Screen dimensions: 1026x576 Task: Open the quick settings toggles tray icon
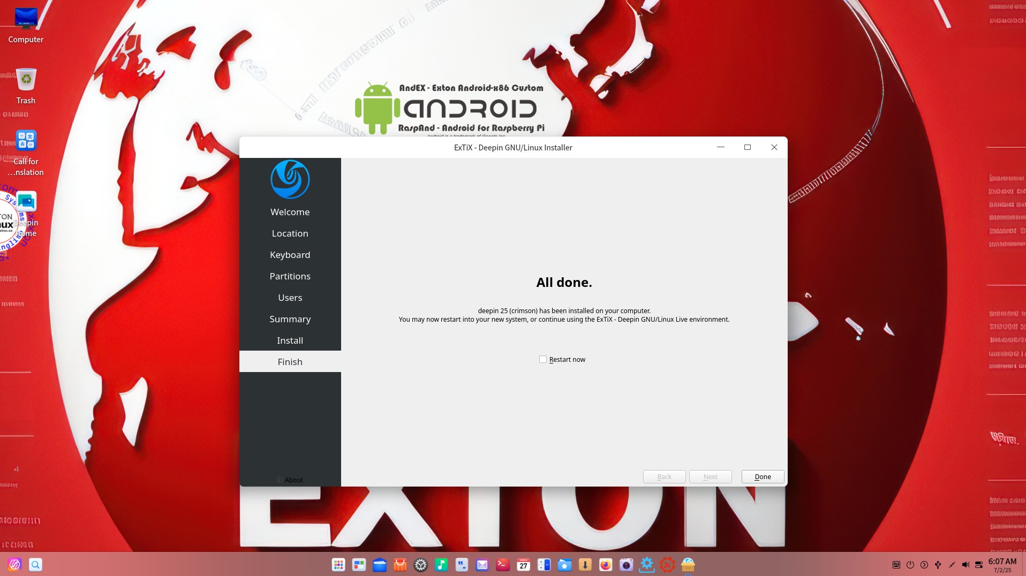click(x=979, y=564)
